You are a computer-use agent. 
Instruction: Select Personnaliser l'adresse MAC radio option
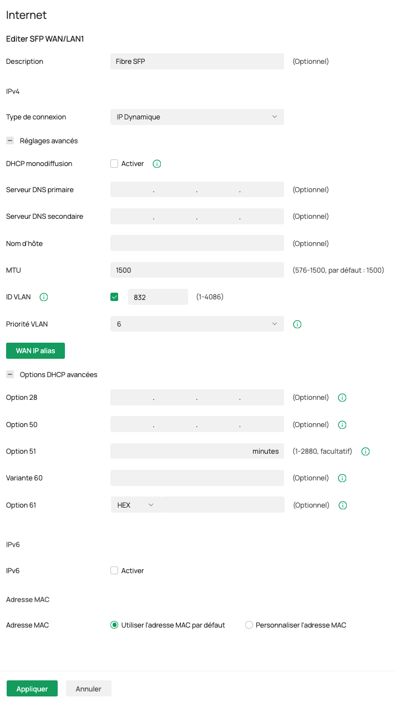(249, 625)
